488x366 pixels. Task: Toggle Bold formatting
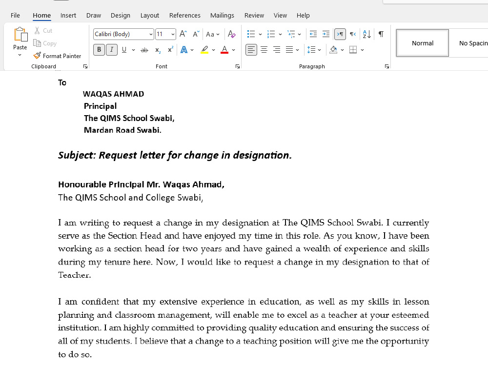(x=99, y=49)
